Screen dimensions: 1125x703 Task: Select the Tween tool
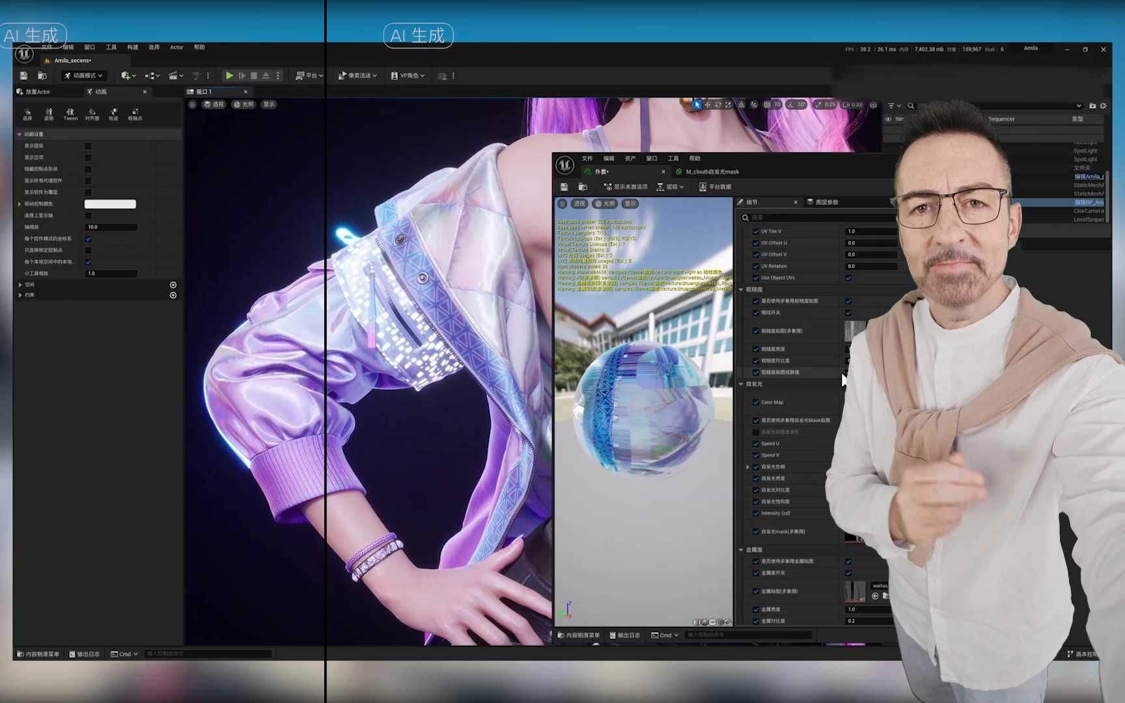click(70, 115)
